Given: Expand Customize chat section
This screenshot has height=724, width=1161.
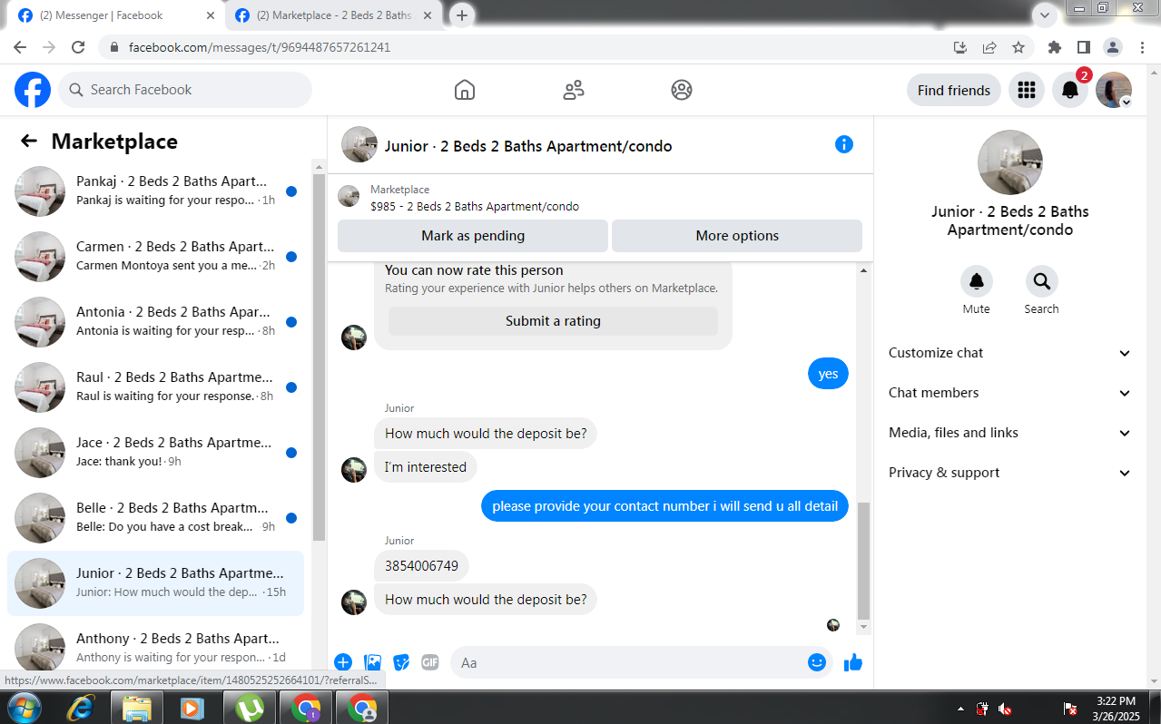Looking at the screenshot, I should tap(1010, 353).
